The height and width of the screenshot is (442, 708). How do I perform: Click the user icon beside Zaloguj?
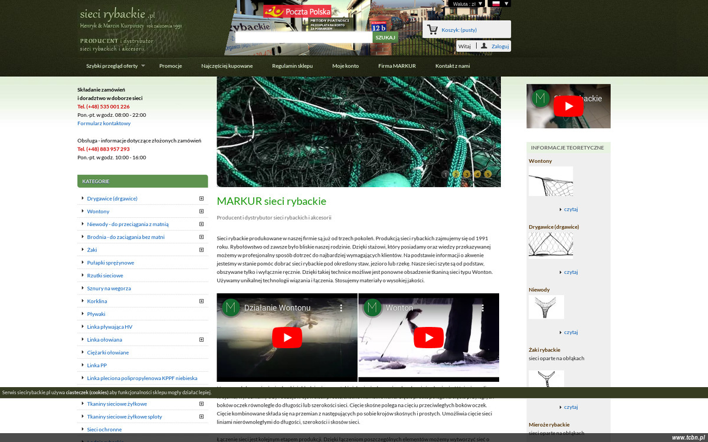[484, 45]
